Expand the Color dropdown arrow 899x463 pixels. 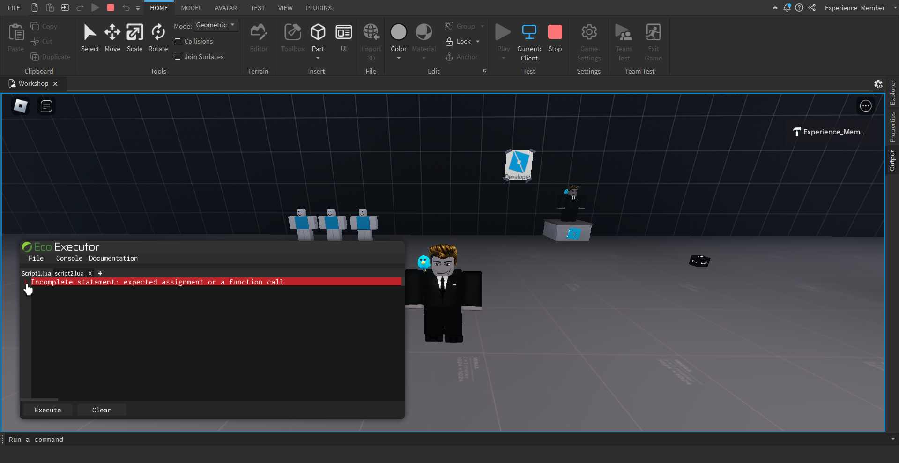point(399,59)
